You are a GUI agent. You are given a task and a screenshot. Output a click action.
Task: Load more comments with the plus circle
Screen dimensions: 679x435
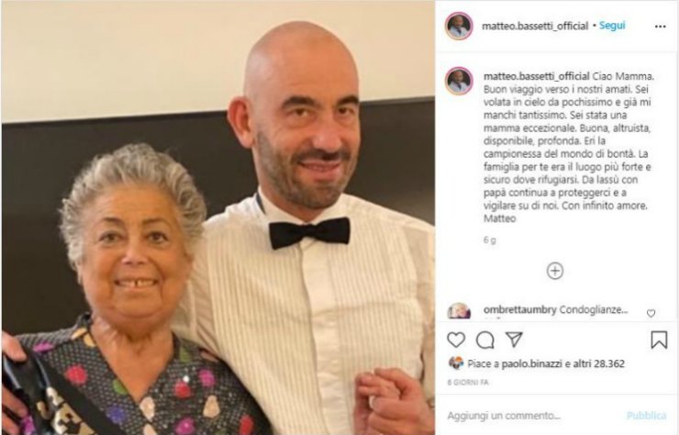point(555,272)
